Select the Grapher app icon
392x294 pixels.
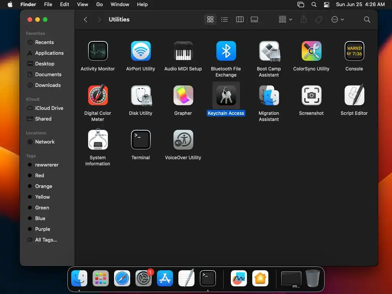[183, 95]
